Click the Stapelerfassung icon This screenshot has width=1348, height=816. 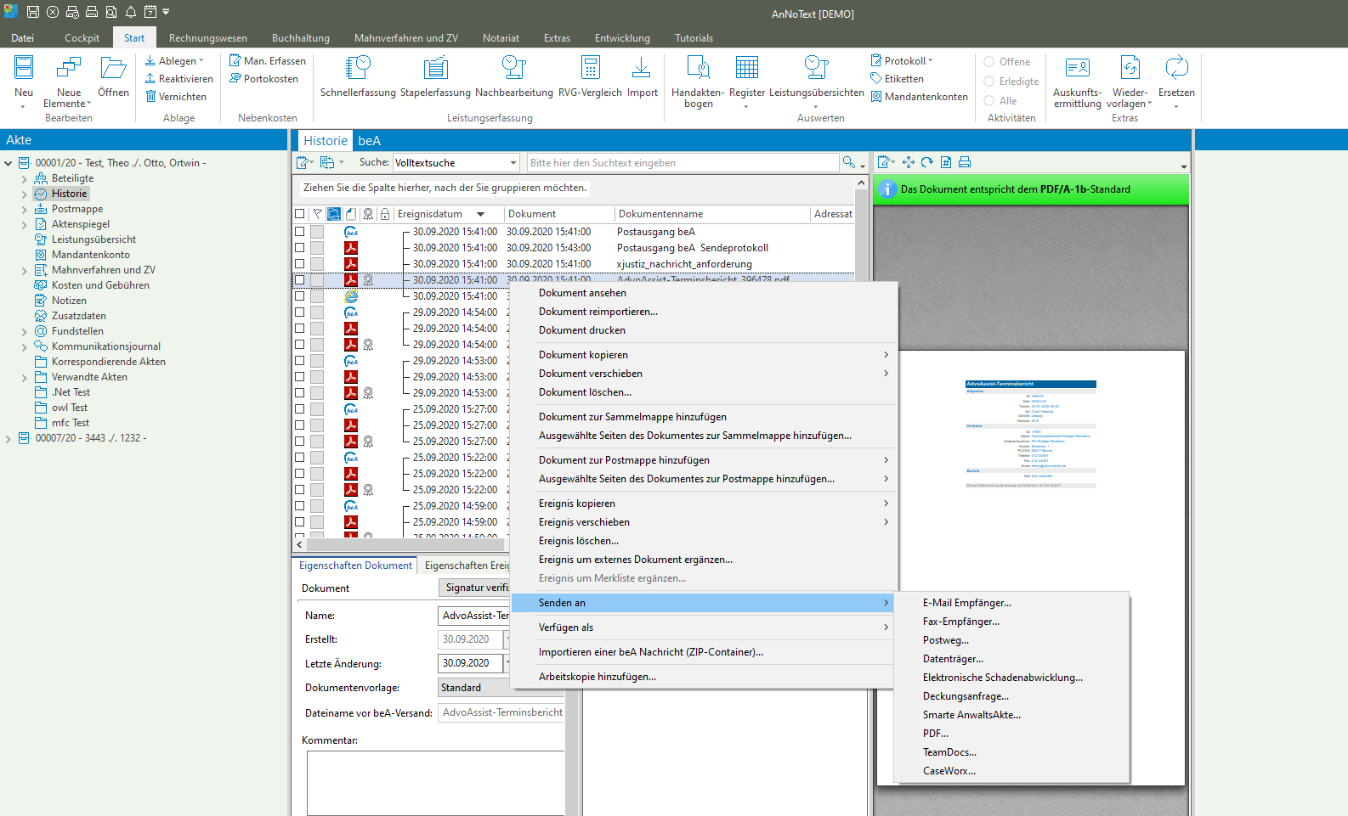click(x=435, y=68)
